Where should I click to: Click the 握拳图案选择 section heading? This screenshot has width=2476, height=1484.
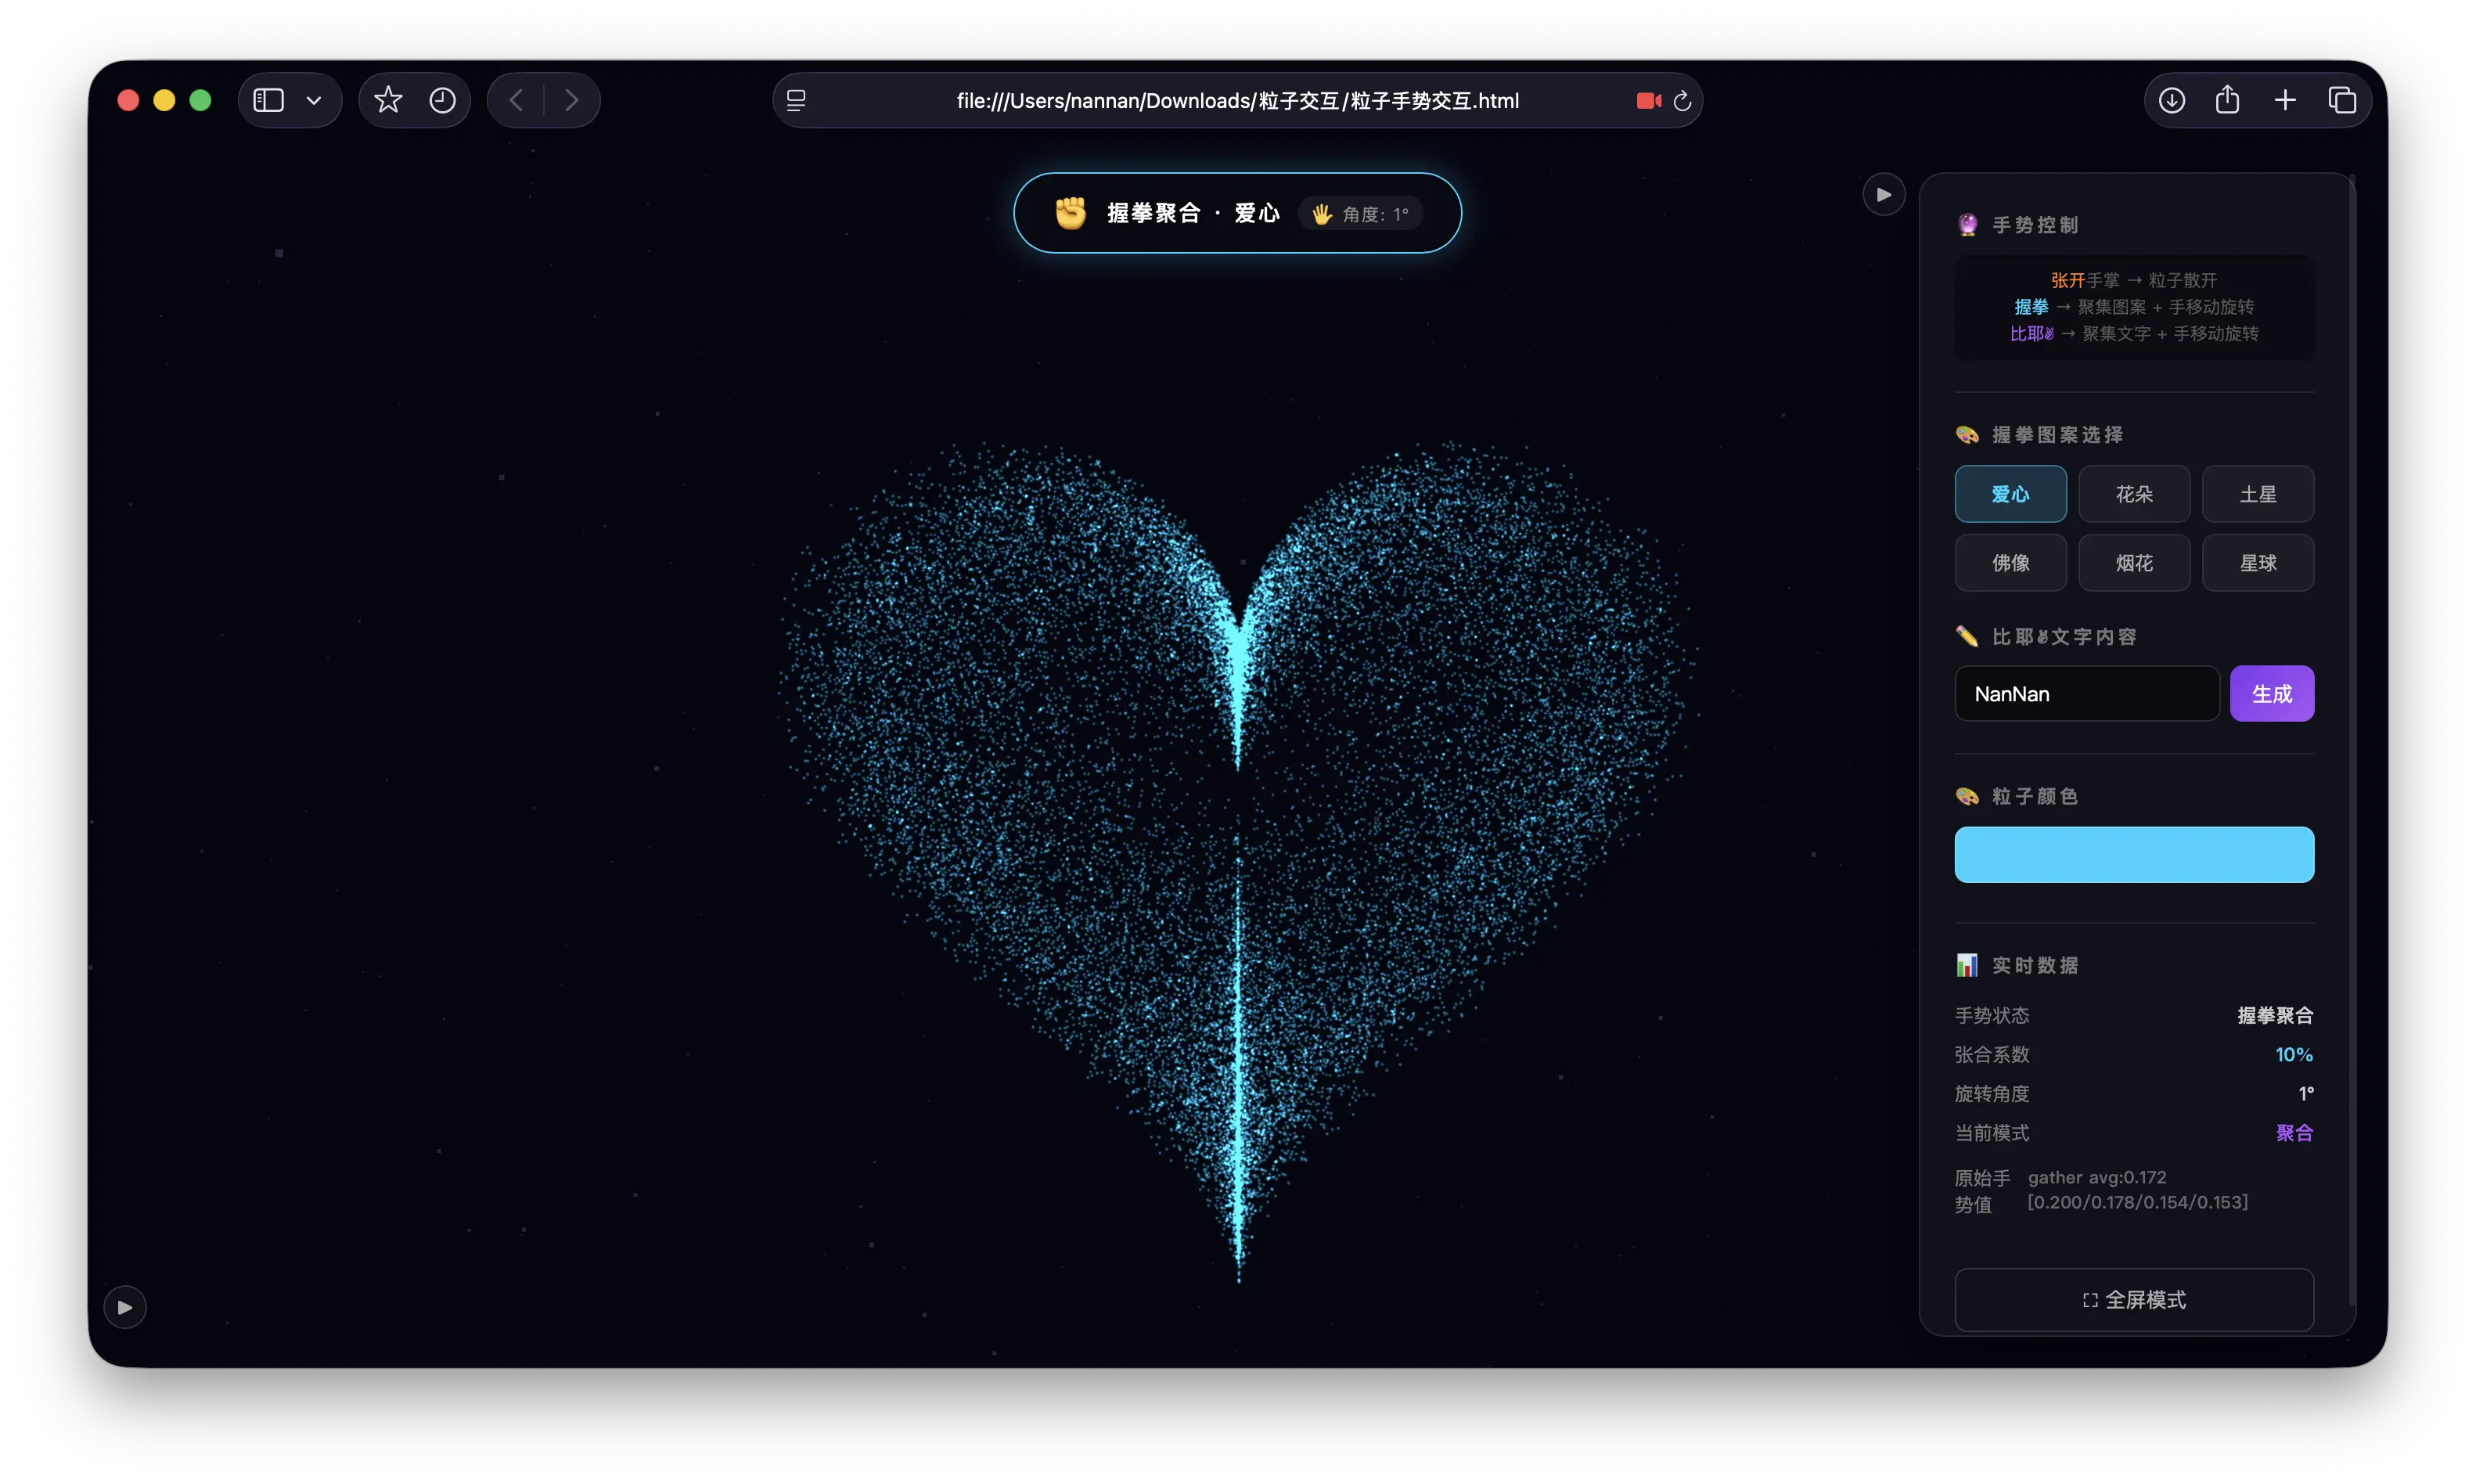[2057, 435]
